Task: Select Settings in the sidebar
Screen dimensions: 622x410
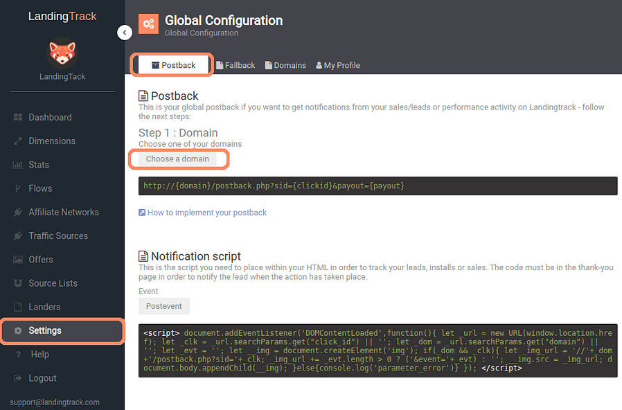Action: coord(62,330)
